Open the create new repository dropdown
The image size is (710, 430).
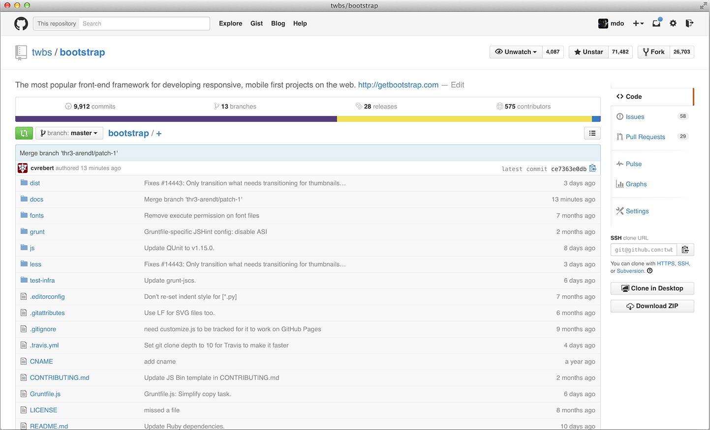point(638,23)
